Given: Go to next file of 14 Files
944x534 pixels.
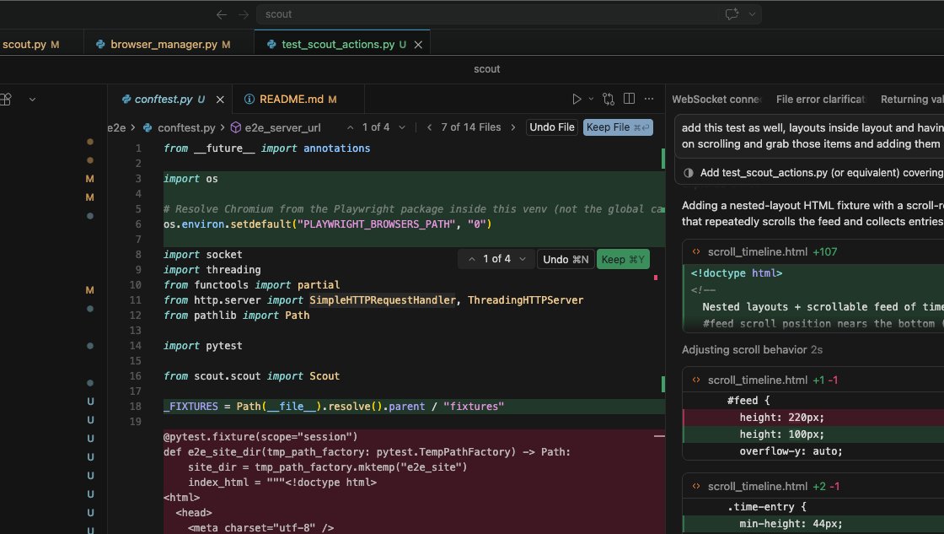Looking at the screenshot, I should pyautogui.click(x=513, y=127).
